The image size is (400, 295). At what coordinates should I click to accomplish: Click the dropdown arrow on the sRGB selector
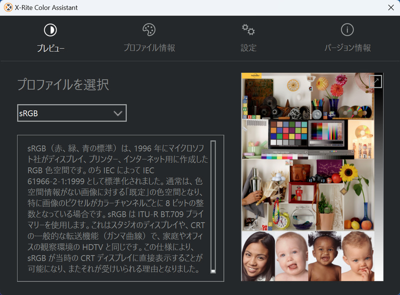coord(118,113)
